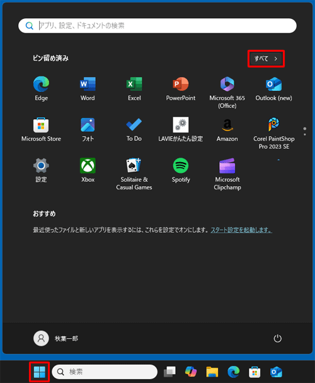The image size is (315, 383).
Task: Open the 設定 gear app
Action: tap(41, 170)
